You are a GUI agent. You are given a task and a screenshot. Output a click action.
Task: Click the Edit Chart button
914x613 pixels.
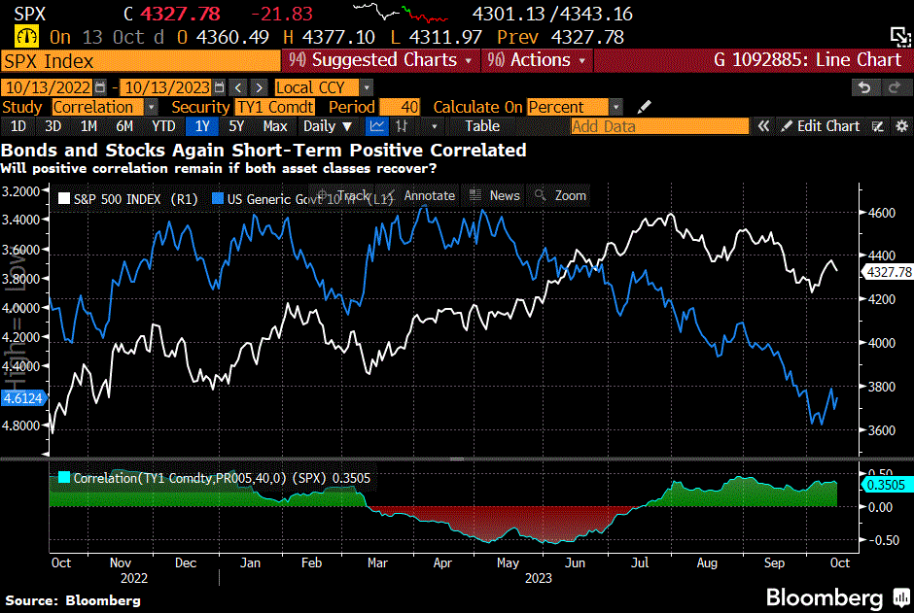821,126
